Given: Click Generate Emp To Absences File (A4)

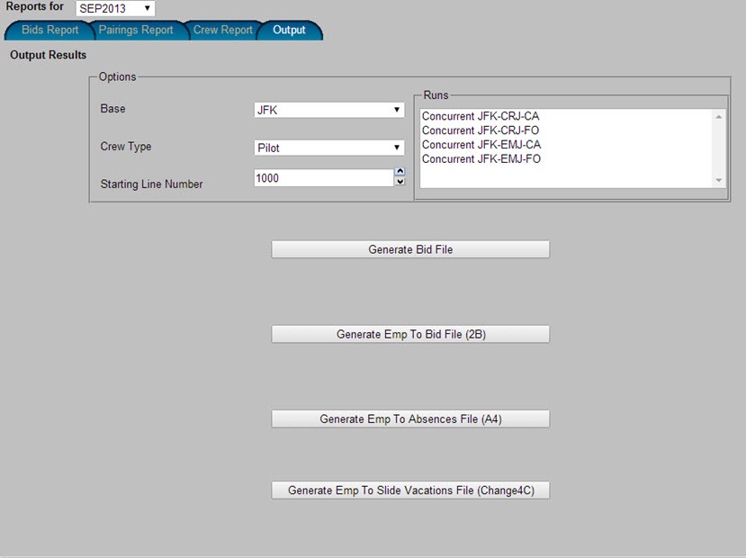Looking at the screenshot, I should coord(410,418).
